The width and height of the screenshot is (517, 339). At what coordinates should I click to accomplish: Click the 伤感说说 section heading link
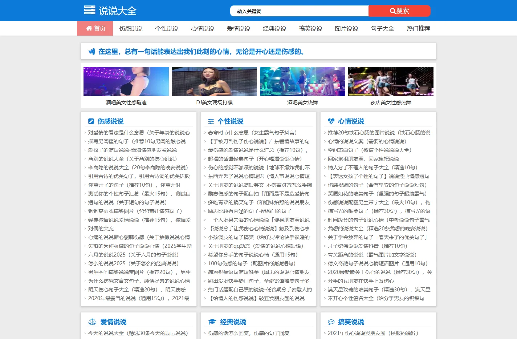(x=111, y=121)
